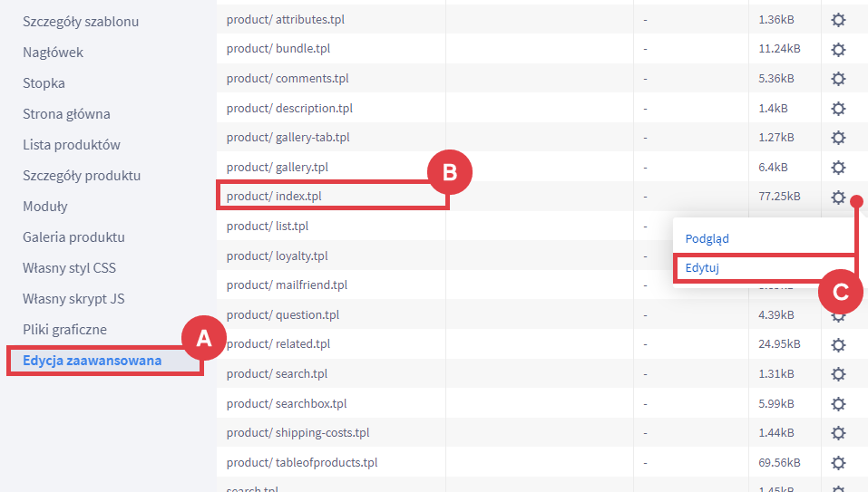Open Edycja zaawansowana in sidebar
Image resolution: width=868 pixels, height=492 pixels.
point(92,361)
